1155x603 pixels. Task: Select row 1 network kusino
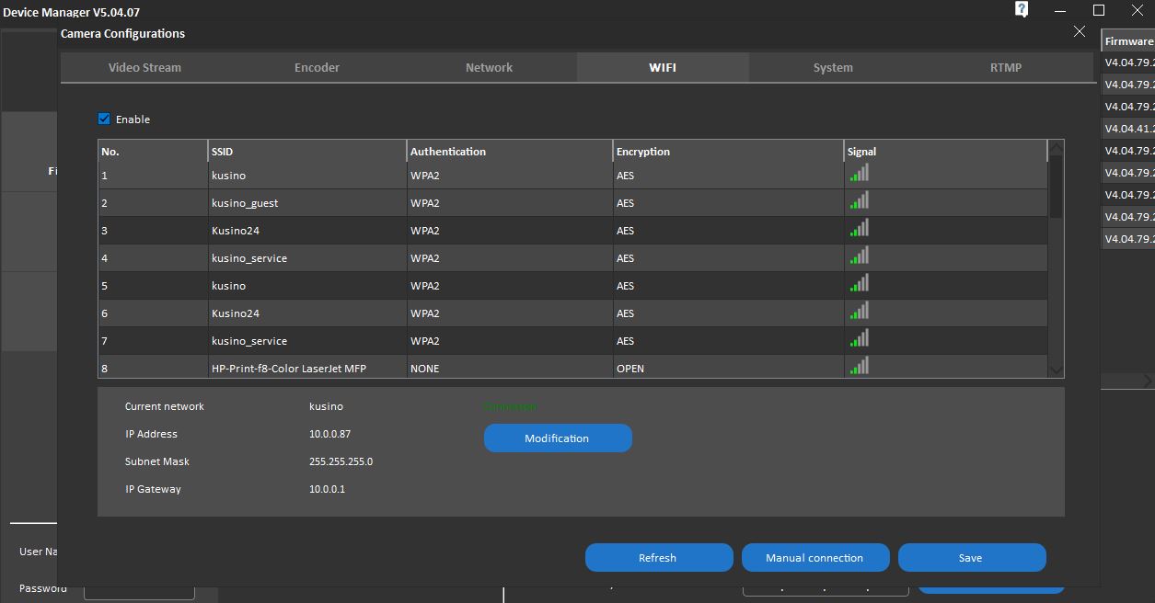(572, 176)
